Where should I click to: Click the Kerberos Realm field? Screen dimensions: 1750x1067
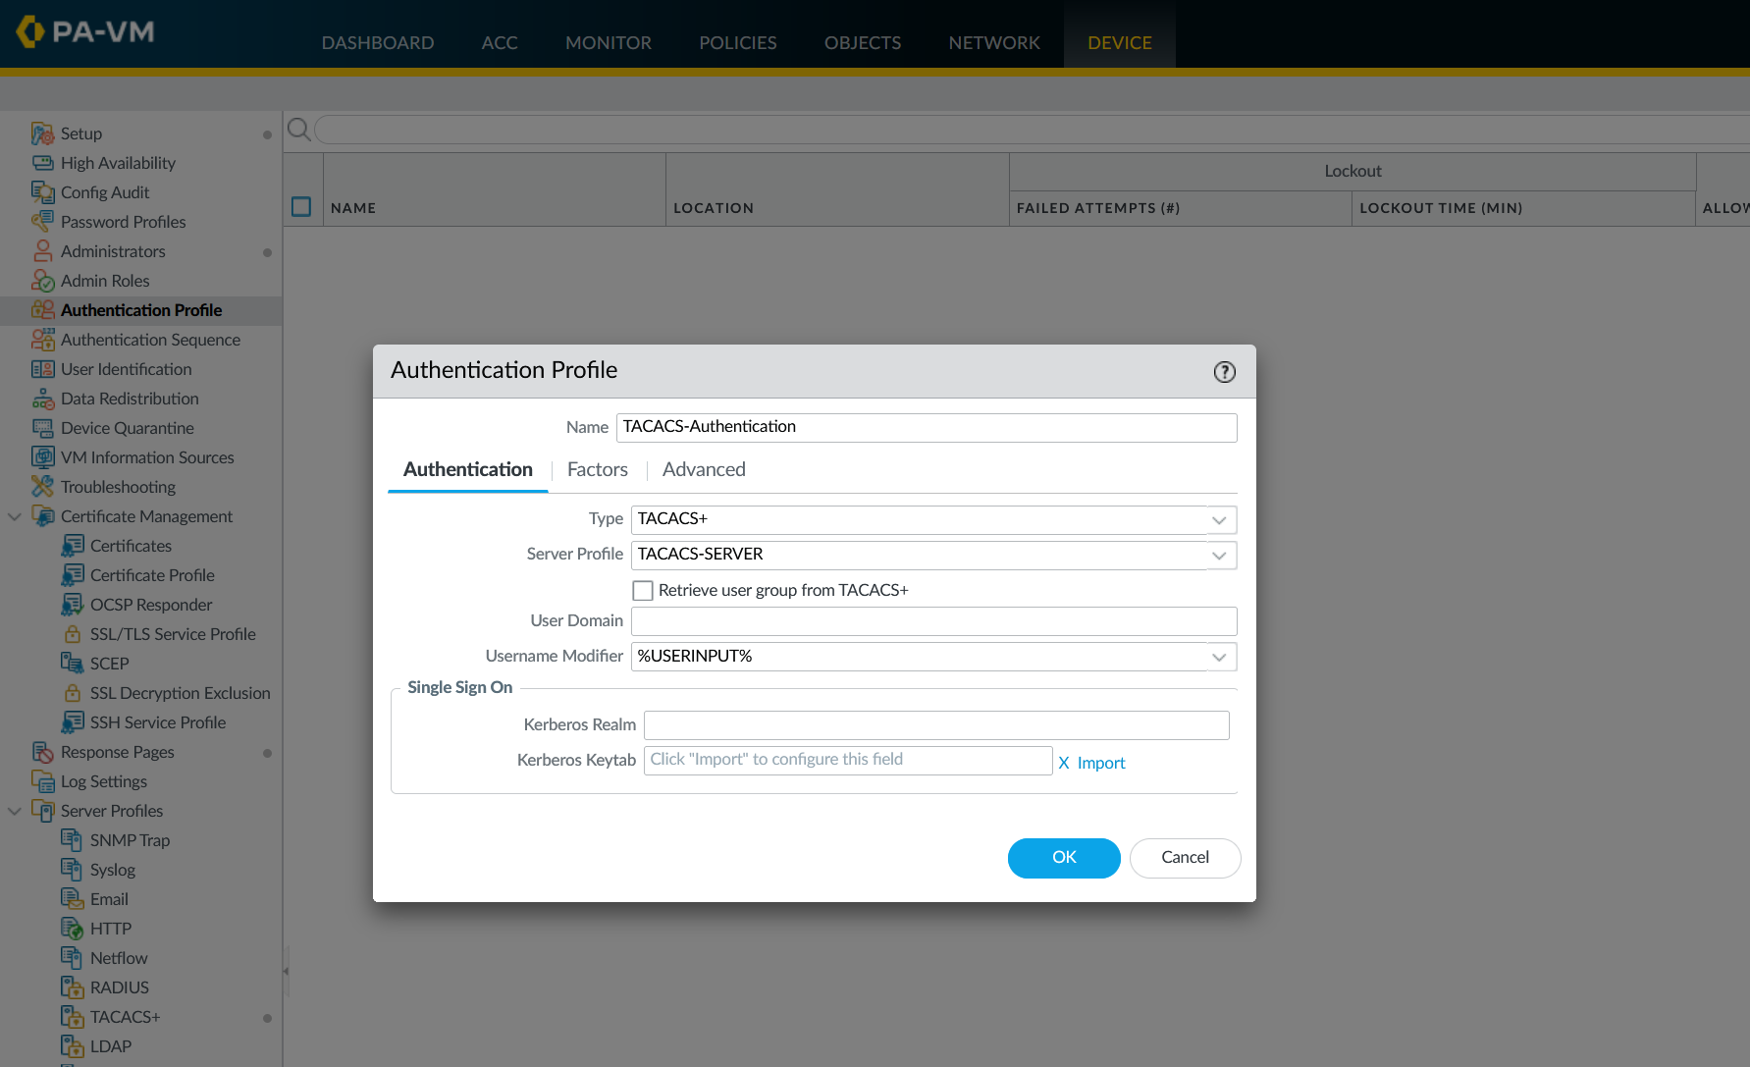936,724
